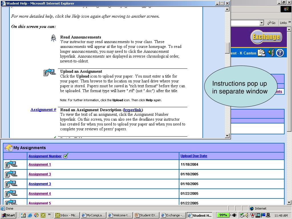Image resolution: width=292 pixels, height=219 pixels.
Task: Minimize the Student Help window
Action: pyautogui.click(x=217, y=3)
